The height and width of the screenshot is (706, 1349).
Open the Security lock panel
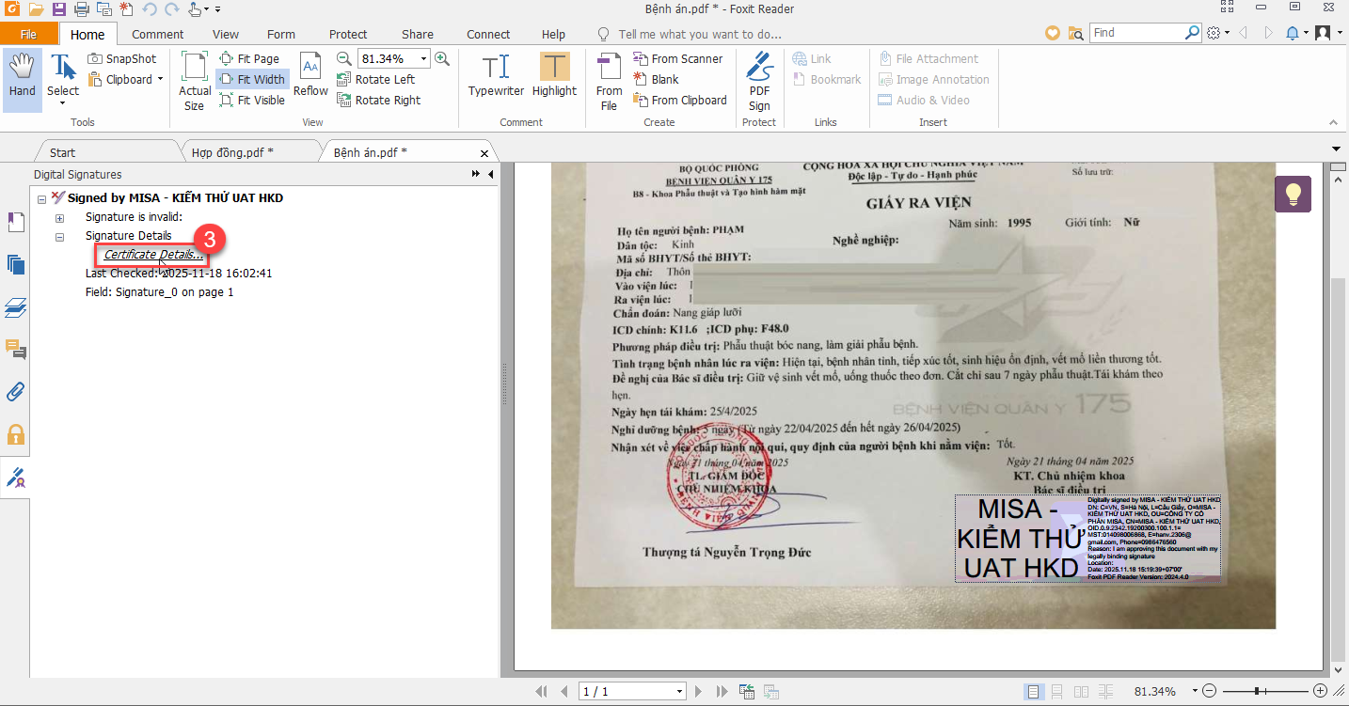[16, 434]
